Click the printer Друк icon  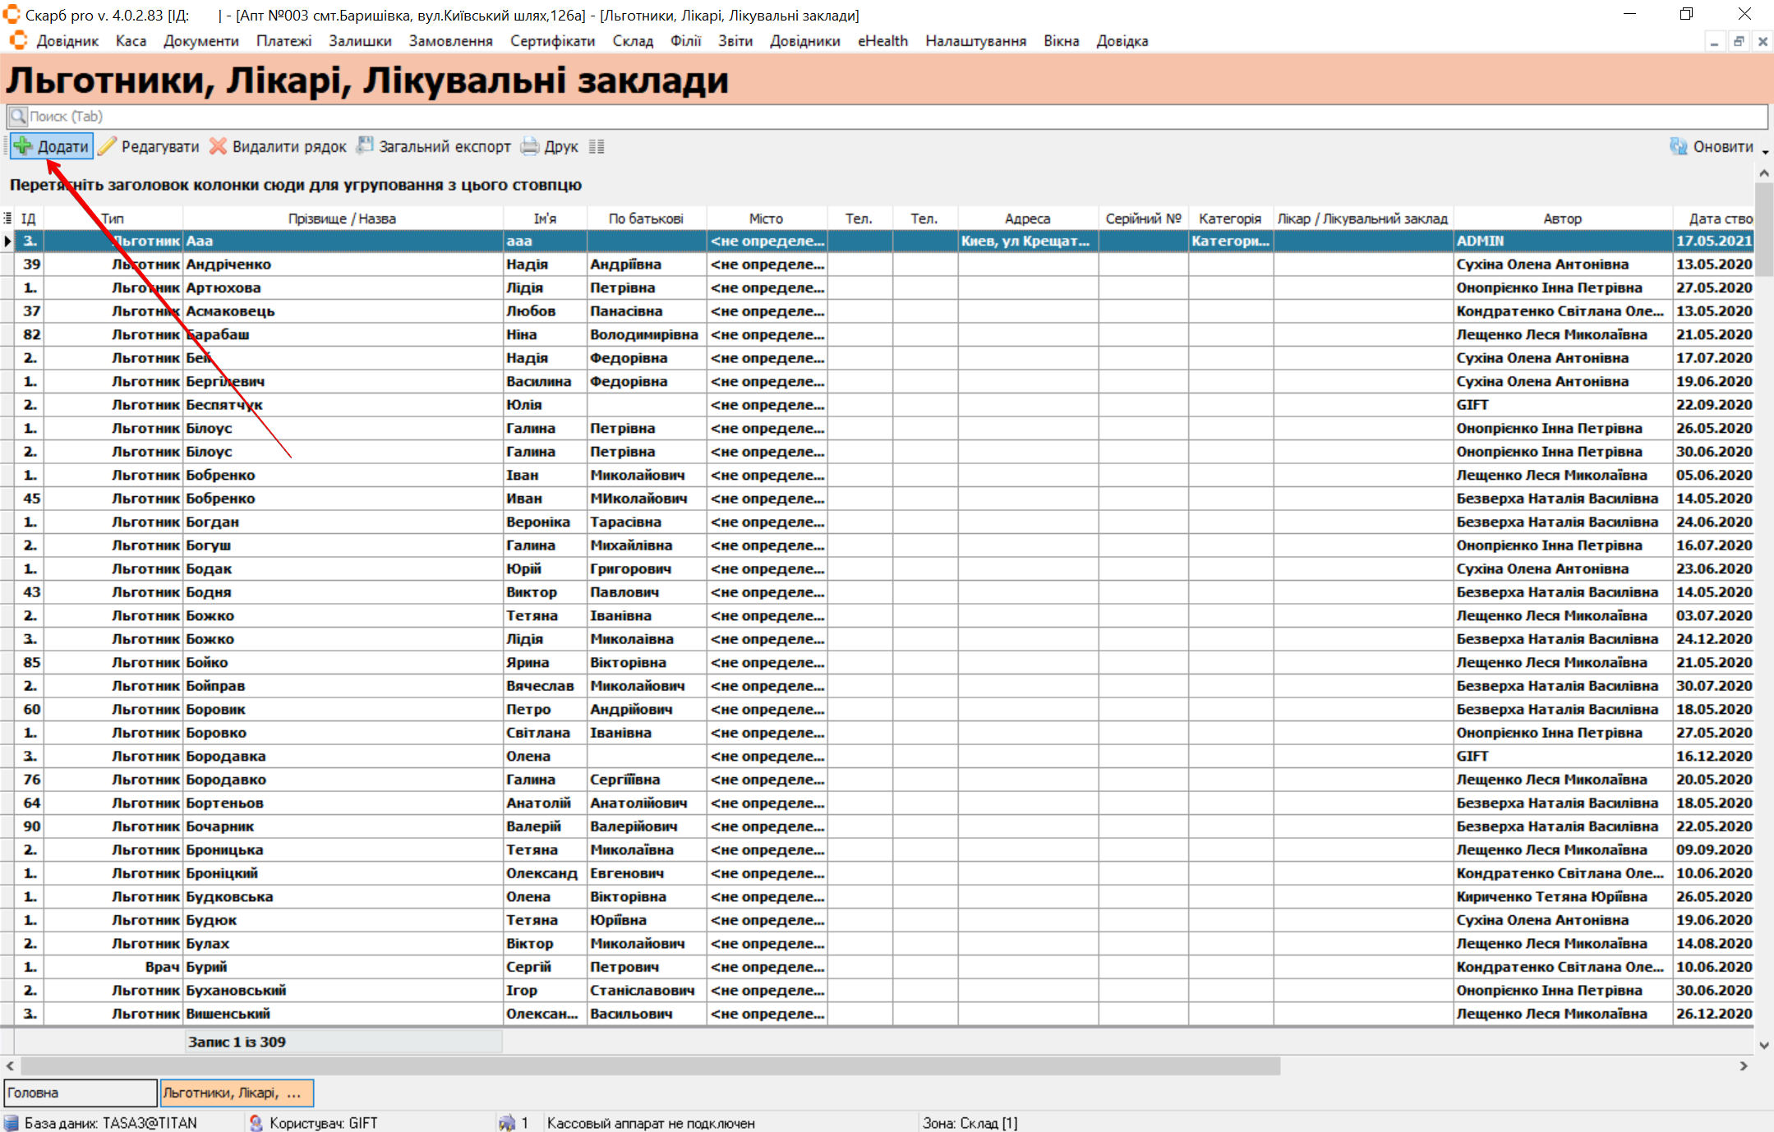point(531,146)
